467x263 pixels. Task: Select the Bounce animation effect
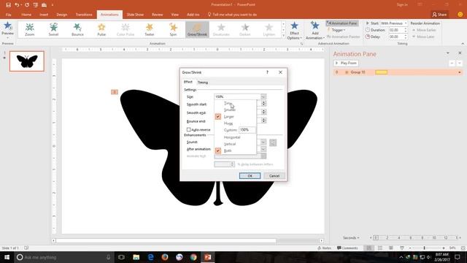[77, 29]
